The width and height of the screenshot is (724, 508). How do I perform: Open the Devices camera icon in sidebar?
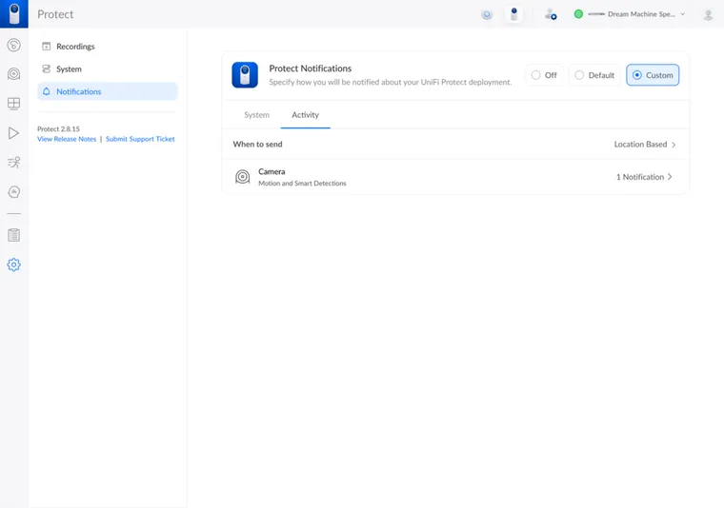(14, 74)
